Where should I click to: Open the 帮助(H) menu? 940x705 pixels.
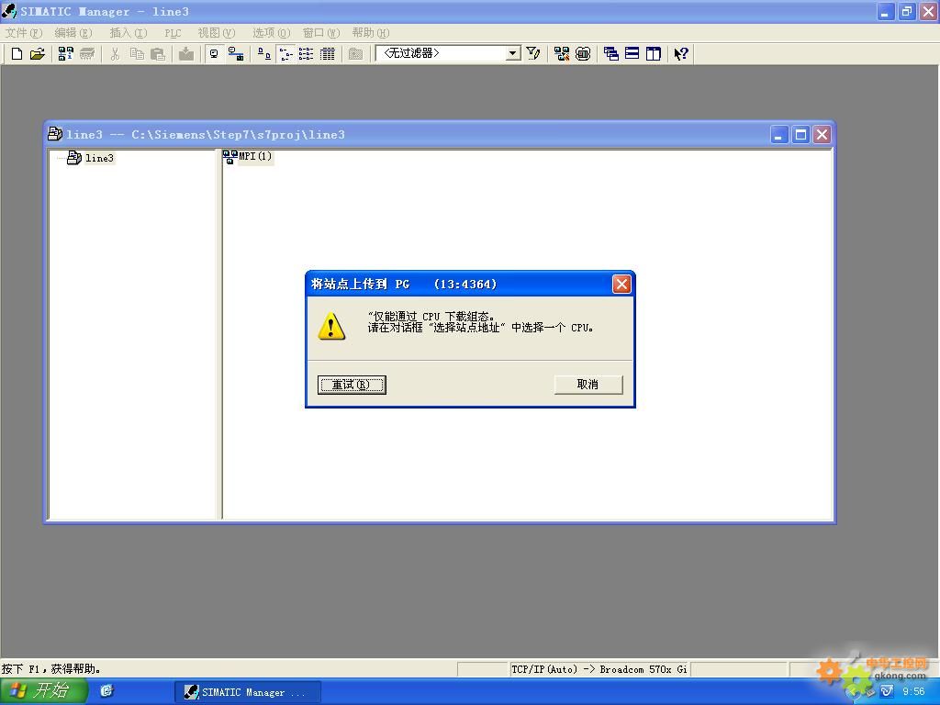click(x=371, y=33)
